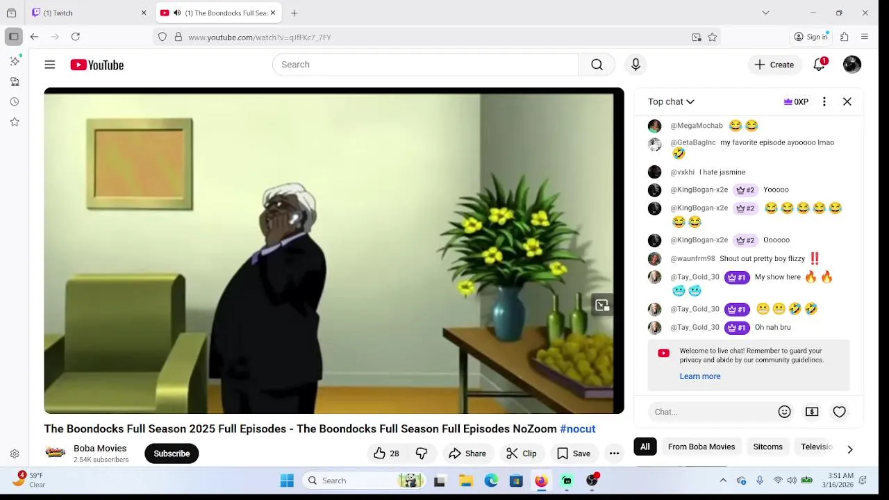
Task: Select the Television filter chip
Action: point(816,447)
